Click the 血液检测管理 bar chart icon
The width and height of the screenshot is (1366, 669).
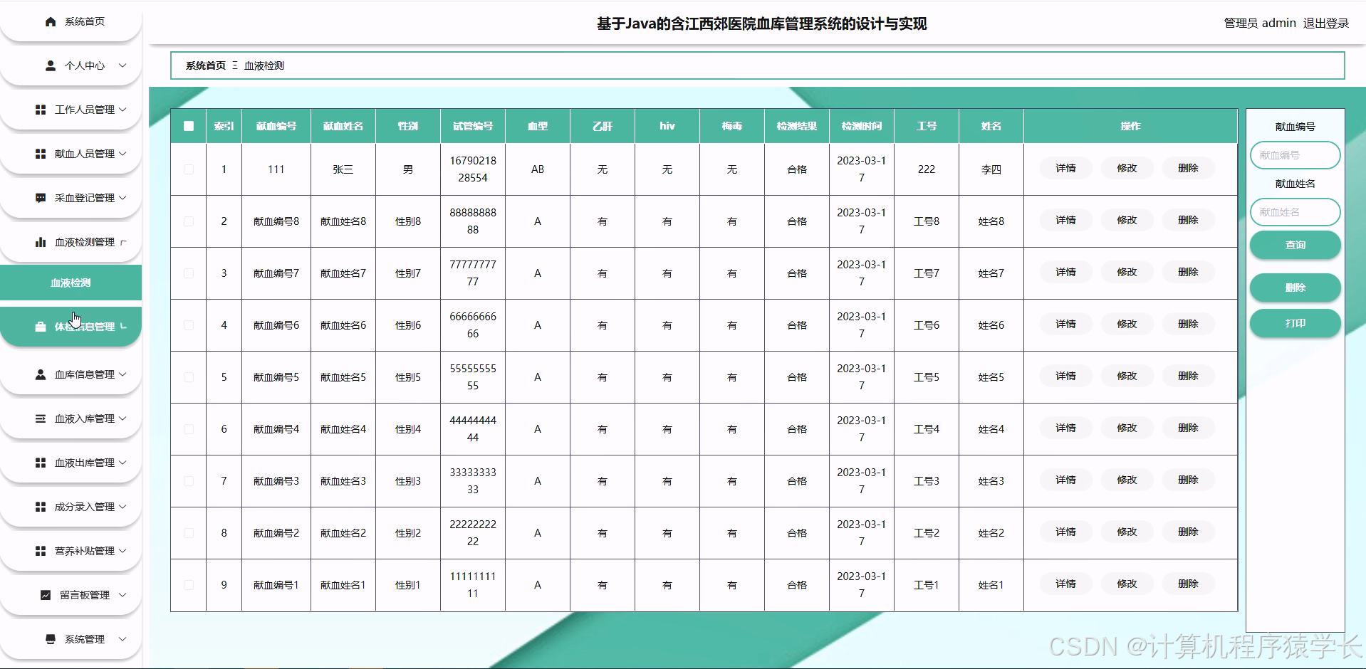click(40, 242)
